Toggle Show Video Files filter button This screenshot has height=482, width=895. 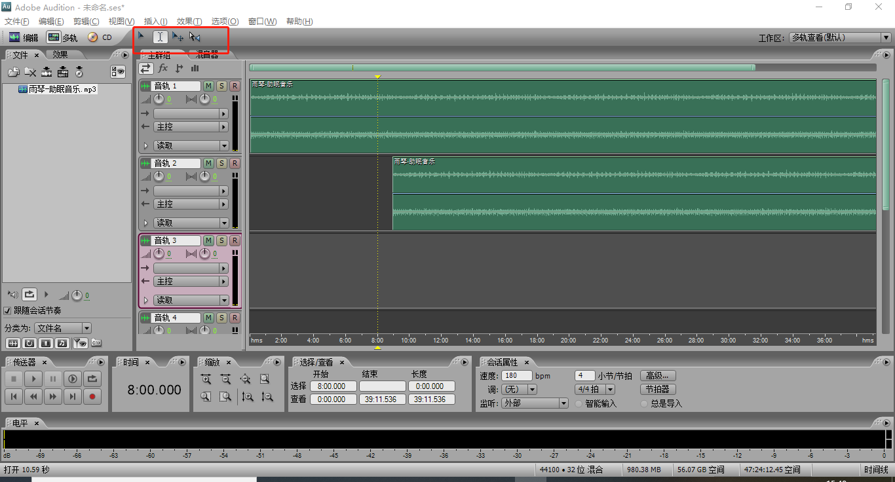(x=45, y=343)
